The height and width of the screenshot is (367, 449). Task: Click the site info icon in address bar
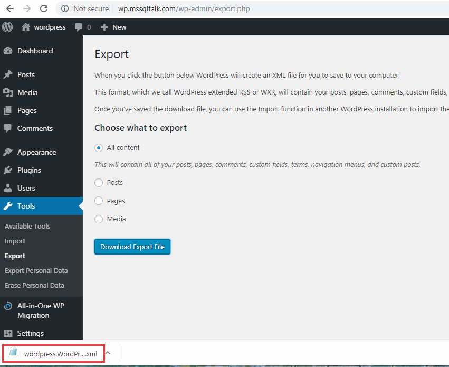(65, 8)
